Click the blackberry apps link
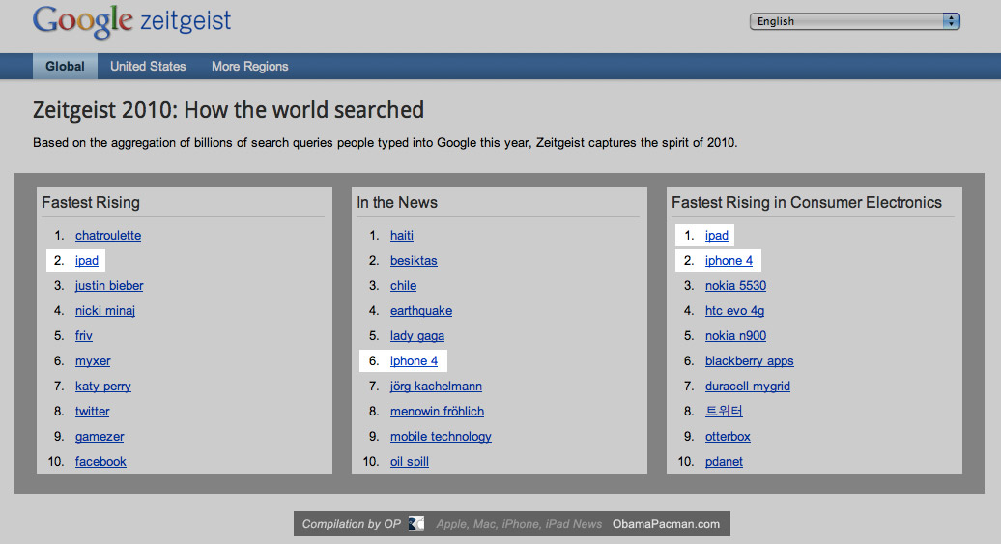The height and width of the screenshot is (544, 1001). pyautogui.click(x=750, y=361)
